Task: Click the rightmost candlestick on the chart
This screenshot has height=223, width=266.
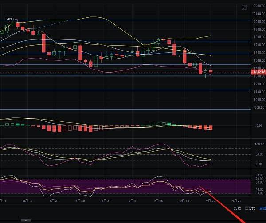Action: pos(211,71)
